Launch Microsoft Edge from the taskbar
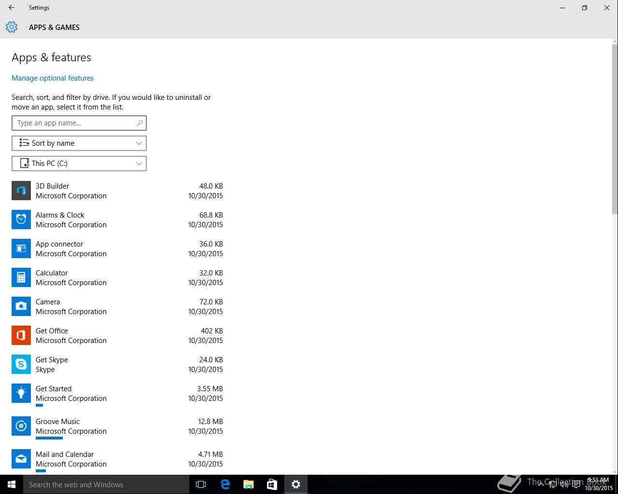This screenshot has width=618, height=494. [225, 484]
